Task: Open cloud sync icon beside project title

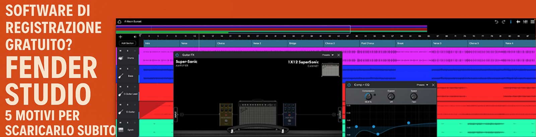Action: click(119, 22)
